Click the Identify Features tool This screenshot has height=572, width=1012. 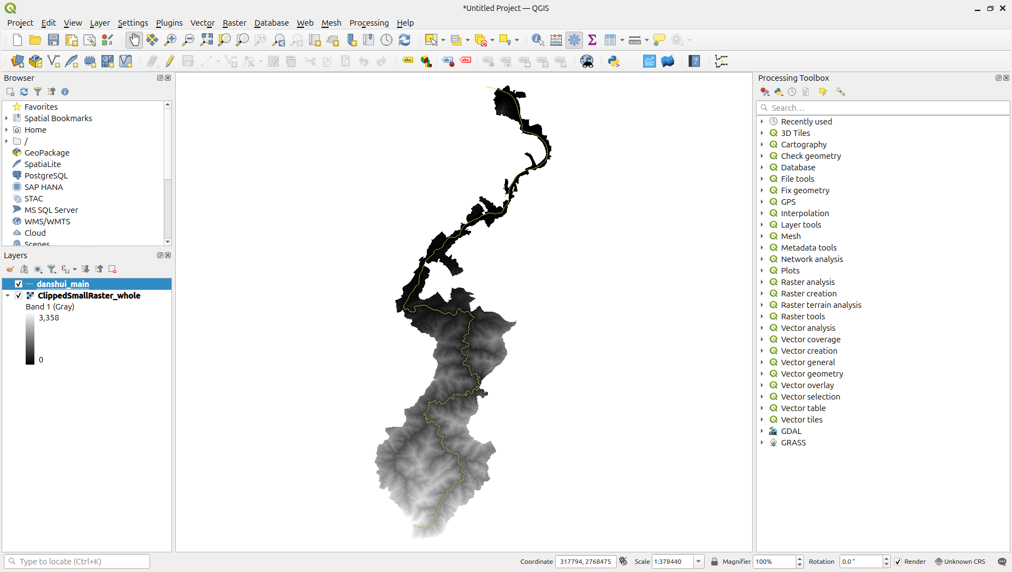tap(538, 40)
